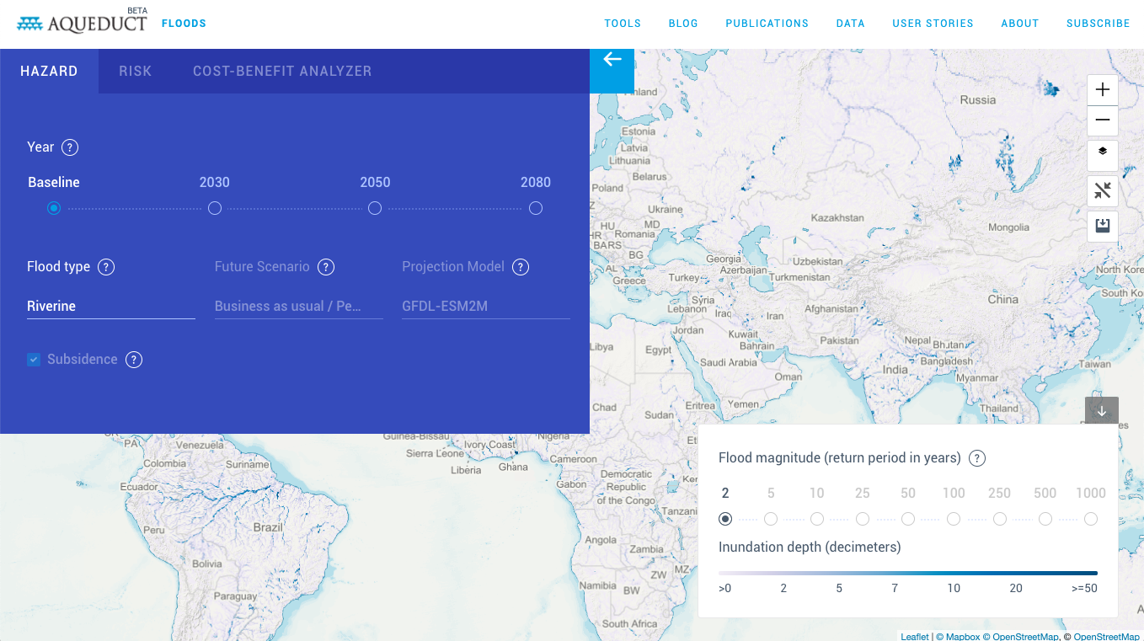This screenshot has width=1144, height=641.
Task: Select return period 250 radio button
Action: click(x=1000, y=519)
